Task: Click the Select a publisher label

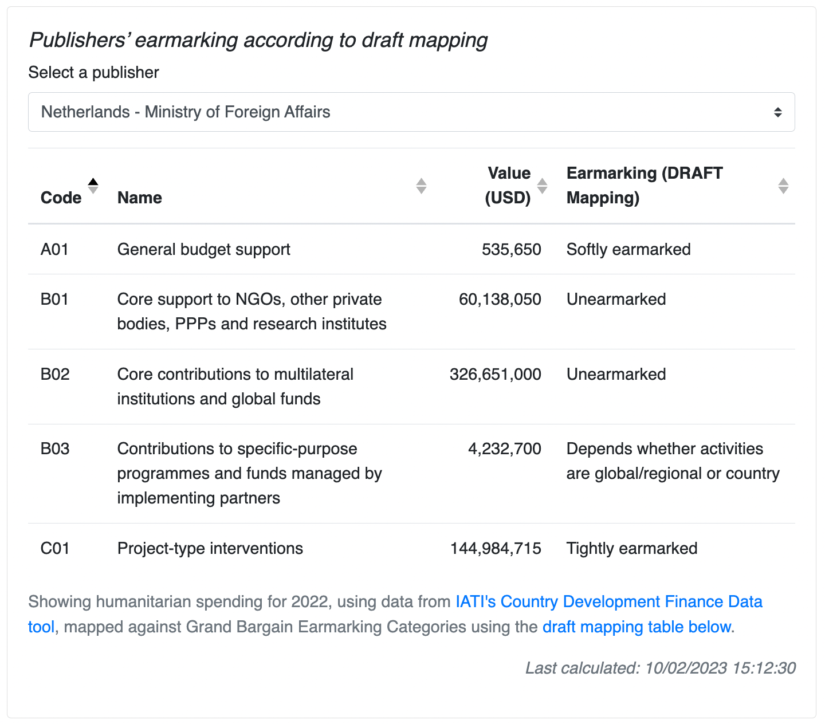Action: [93, 72]
